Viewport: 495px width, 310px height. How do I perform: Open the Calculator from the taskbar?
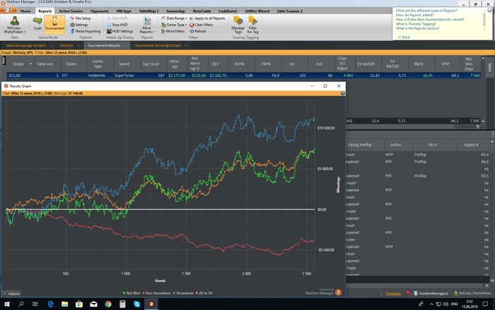(x=122, y=304)
